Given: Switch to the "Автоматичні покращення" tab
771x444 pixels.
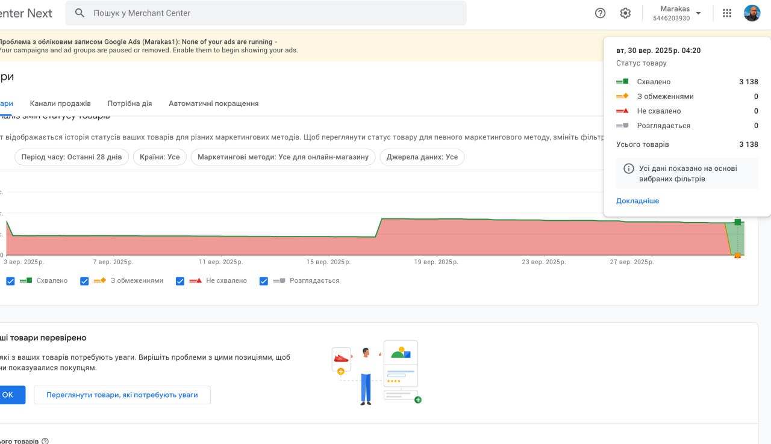Looking at the screenshot, I should 213,103.
